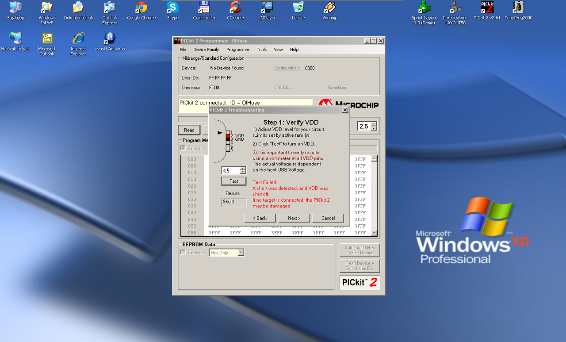Go to the previous step with Back

pos(260,218)
